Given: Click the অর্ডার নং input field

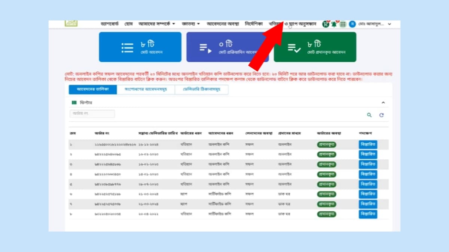Looking at the screenshot, I should (92, 114).
